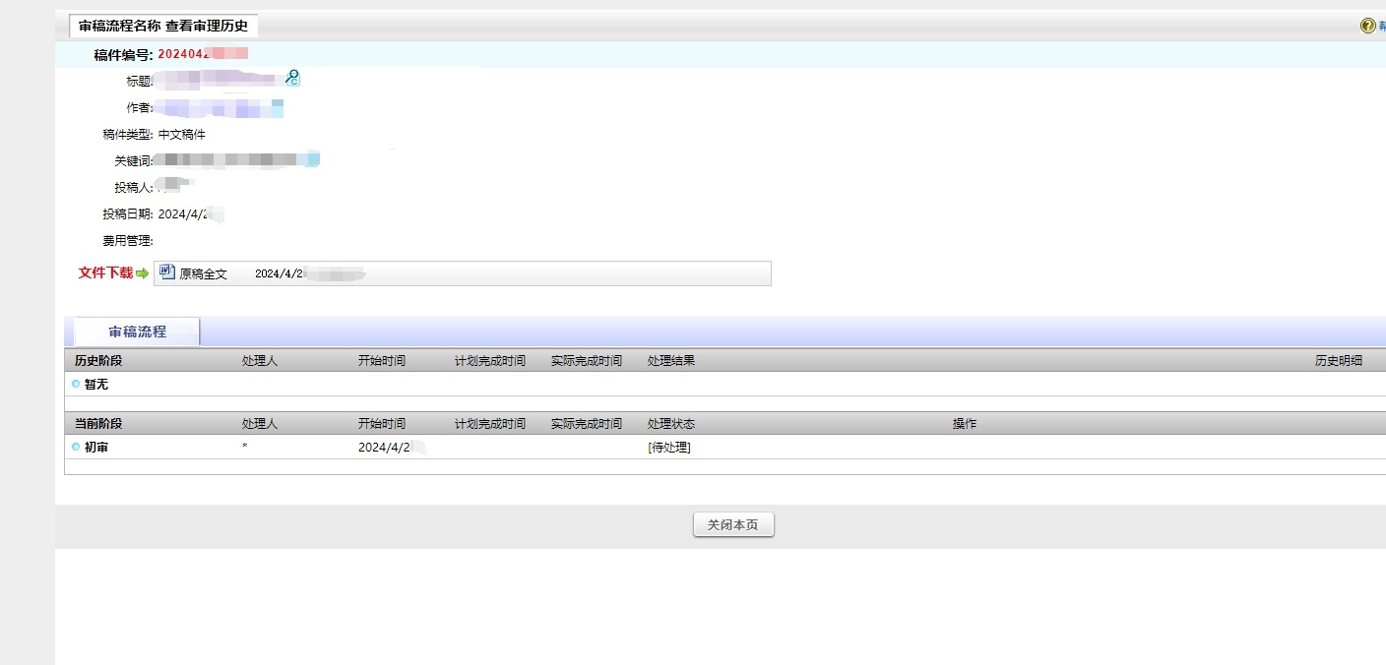Click the bullet icon beside 初审
Screen dimensions: 1386x665
pyautogui.click(x=76, y=447)
